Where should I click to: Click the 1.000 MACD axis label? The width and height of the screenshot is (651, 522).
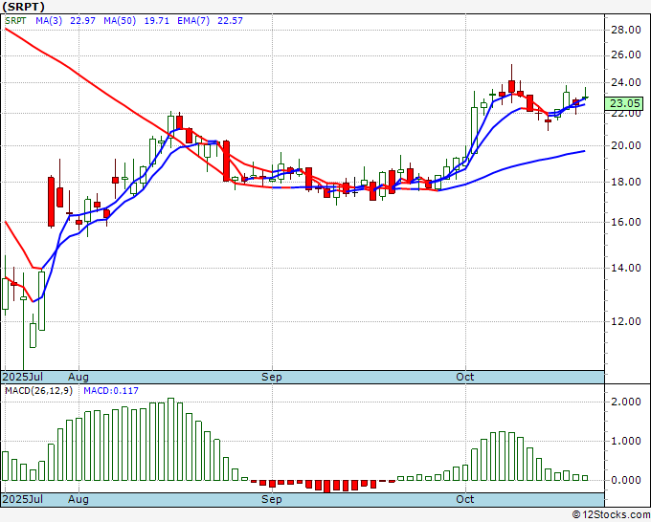coord(626,441)
